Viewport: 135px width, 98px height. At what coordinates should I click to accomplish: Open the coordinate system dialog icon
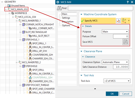tap(118, 21)
